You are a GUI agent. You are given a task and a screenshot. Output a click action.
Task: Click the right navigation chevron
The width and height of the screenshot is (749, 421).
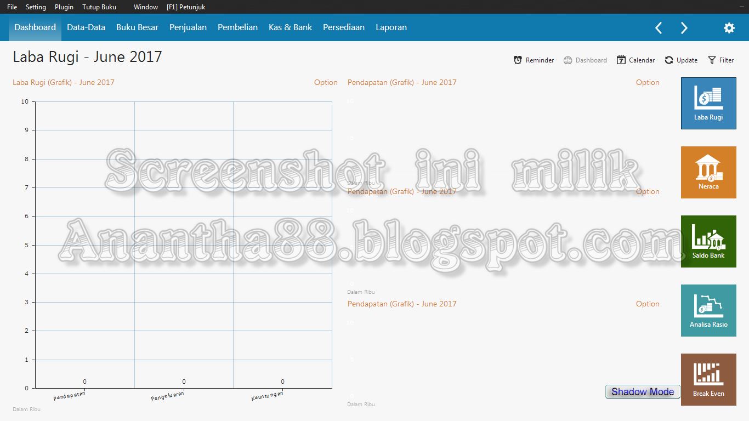pos(684,27)
